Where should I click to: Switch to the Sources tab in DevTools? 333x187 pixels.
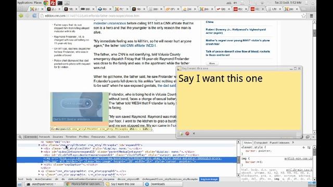point(58,137)
